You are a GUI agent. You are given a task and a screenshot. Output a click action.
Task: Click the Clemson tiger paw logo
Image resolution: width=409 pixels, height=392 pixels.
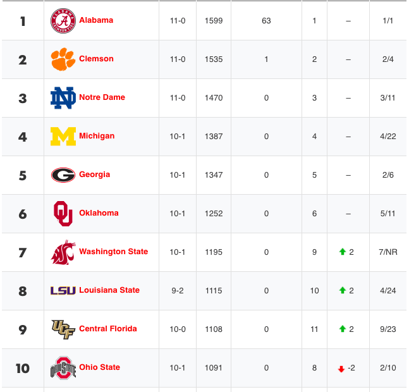point(63,59)
